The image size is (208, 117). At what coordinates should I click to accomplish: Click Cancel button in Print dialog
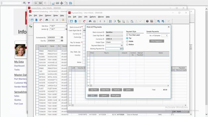point(104,96)
